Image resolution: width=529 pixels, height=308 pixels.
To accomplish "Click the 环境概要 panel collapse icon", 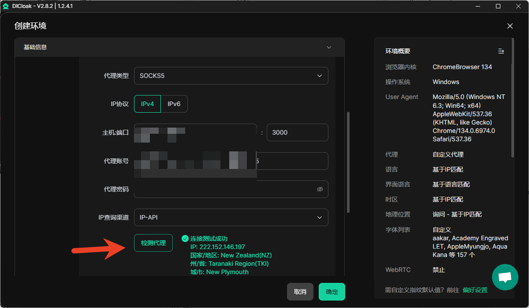I will tap(501, 51).
